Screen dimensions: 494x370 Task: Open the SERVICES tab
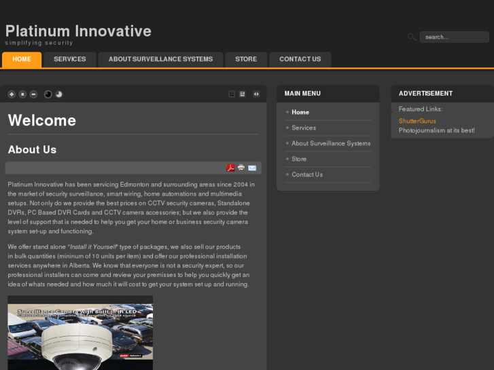pos(69,59)
